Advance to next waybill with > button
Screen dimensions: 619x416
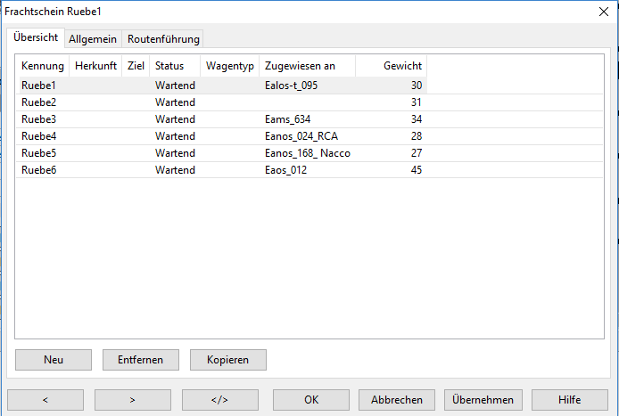pyautogui.click(x=132, y=400)
